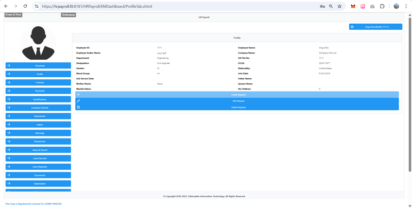This screenshot has width=412, height=208.
Task: Click the employee profile avatar picture
Action: [x=38, y=43]
